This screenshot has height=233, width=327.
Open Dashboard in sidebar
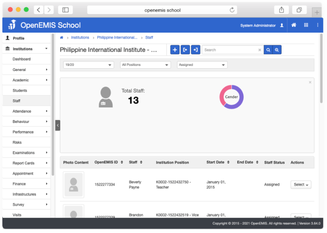click(x=26, y=59)
